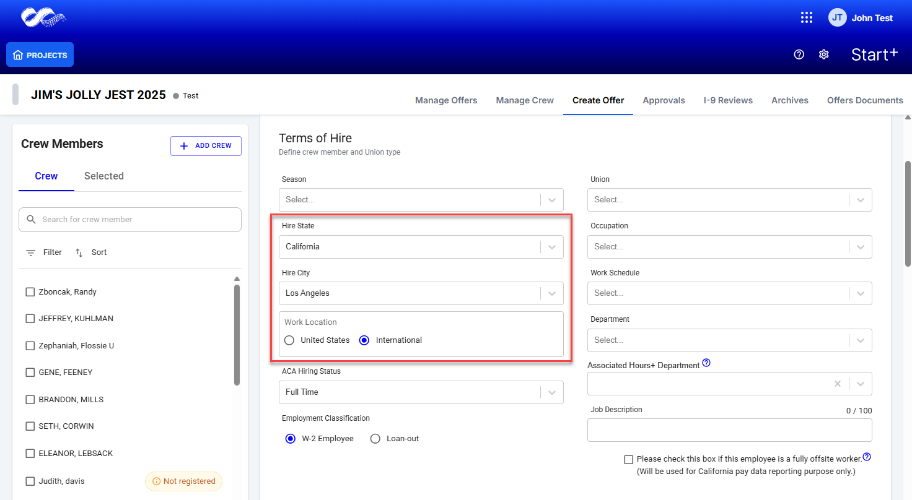Check the box for Zboncak, Randy
Image resolution: width=912 pixels, height=500 pixels.
click(x=30, y=292)
